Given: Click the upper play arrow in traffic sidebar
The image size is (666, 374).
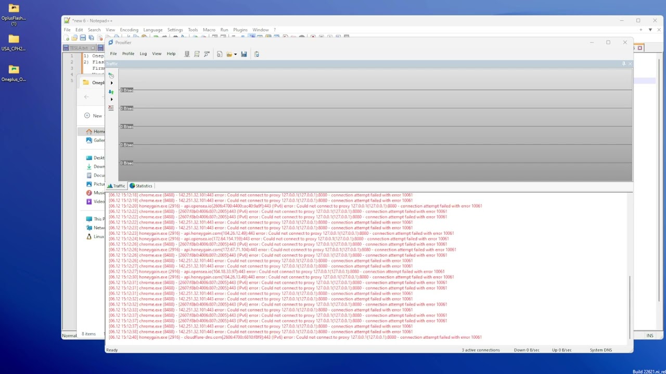Looking at the screenshot, I should (x=111, y=83).
